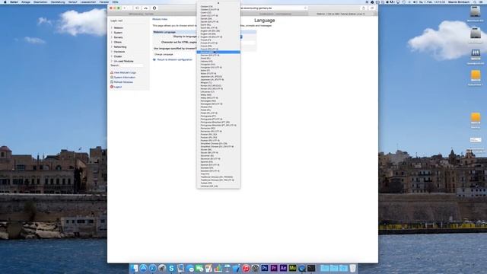Click the red Logout icon
Image resolution: width=487 pixels, height=274 pixels.
click(112, 87)
